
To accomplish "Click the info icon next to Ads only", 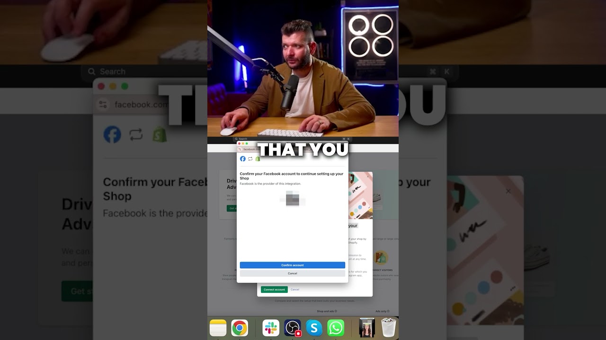I will (x=388, y=311).
